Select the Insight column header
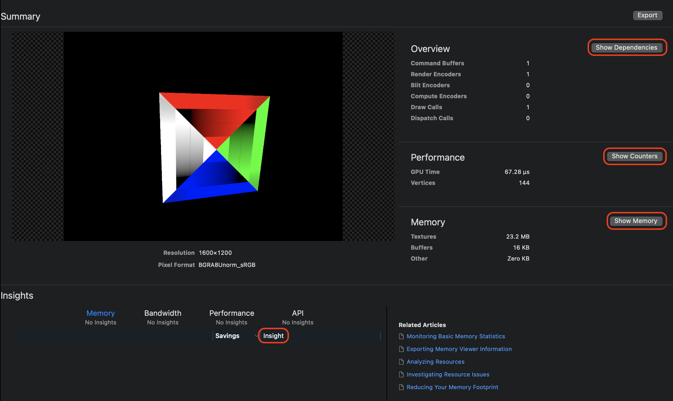 tap(273, 336)
